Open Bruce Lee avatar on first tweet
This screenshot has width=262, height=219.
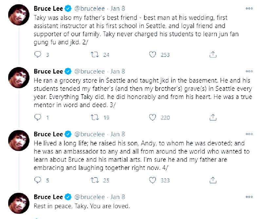tap(19, 15)
